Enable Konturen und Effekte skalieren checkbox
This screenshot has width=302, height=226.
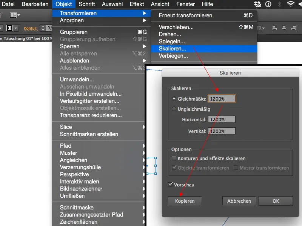click(x=174, y=158)
